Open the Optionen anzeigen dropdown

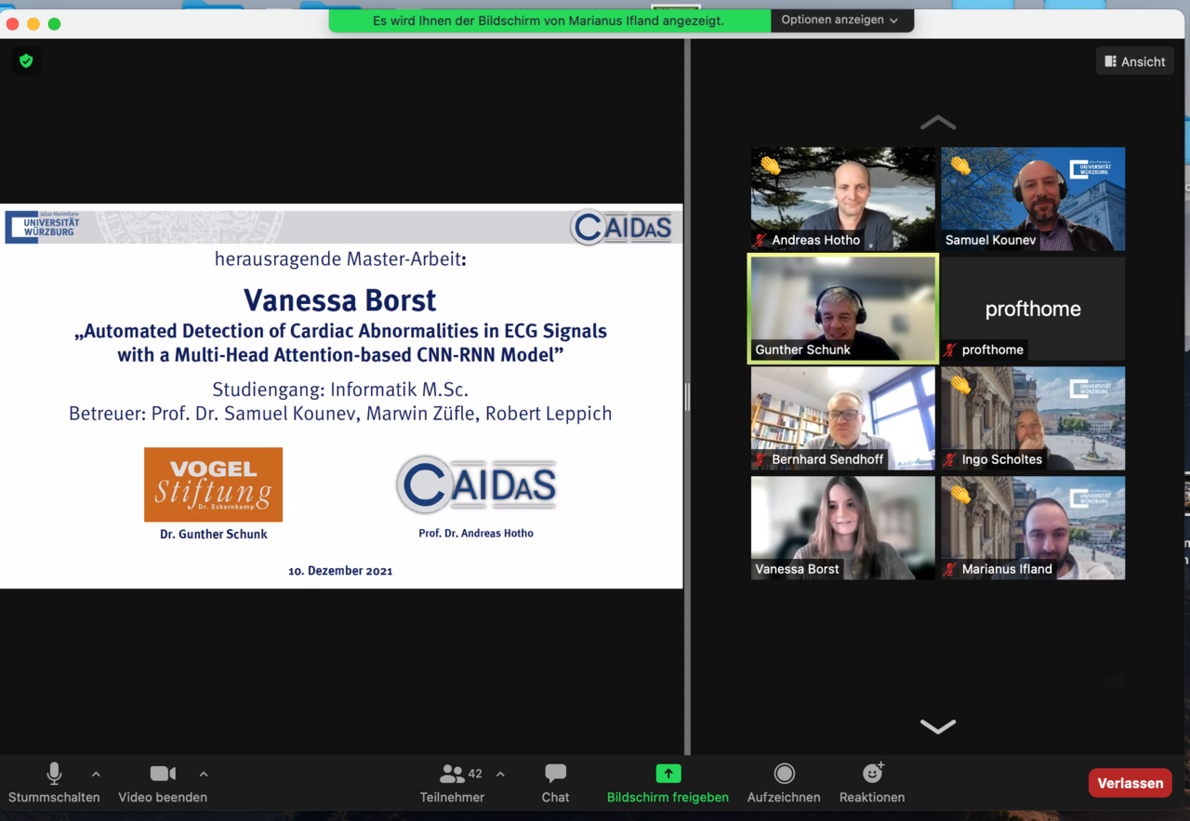(840, 20)
